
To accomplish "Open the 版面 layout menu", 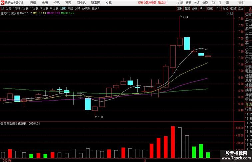I will point(188,3).
